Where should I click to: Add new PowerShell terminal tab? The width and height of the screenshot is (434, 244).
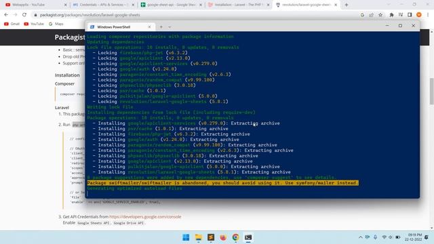point(161,27)
